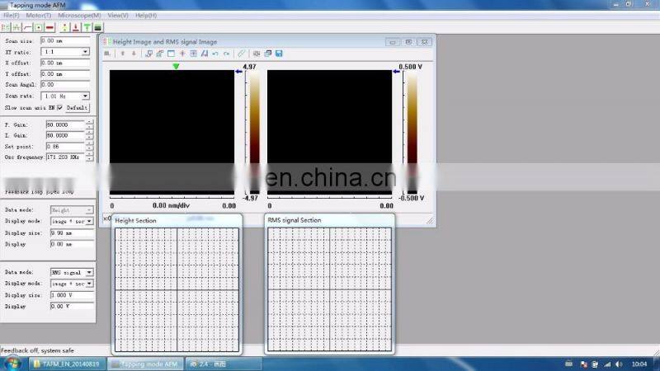
Task: Click the redo arrow in image window toolbar
Action: pyautogui.click(x=226, y=54)
